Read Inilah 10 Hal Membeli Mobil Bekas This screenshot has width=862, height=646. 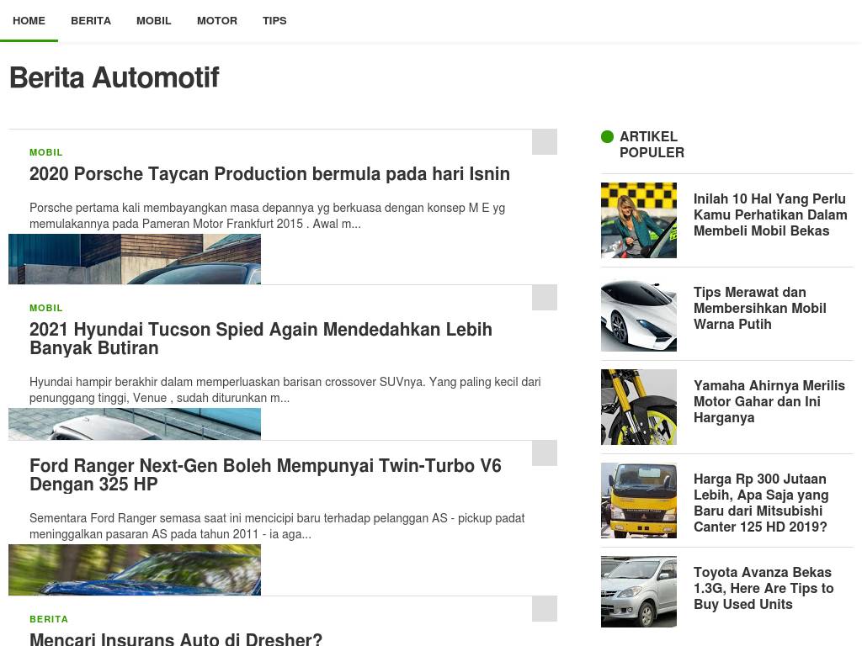[770, 214]
